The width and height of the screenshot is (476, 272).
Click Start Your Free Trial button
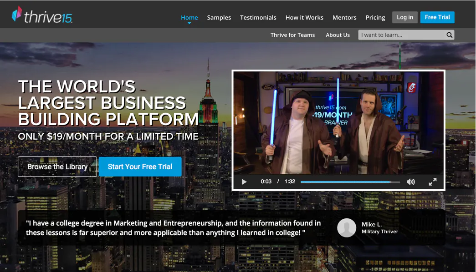[140, 166]
